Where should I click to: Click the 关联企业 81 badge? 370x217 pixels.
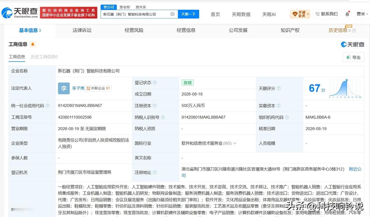(x=98, y=88)
